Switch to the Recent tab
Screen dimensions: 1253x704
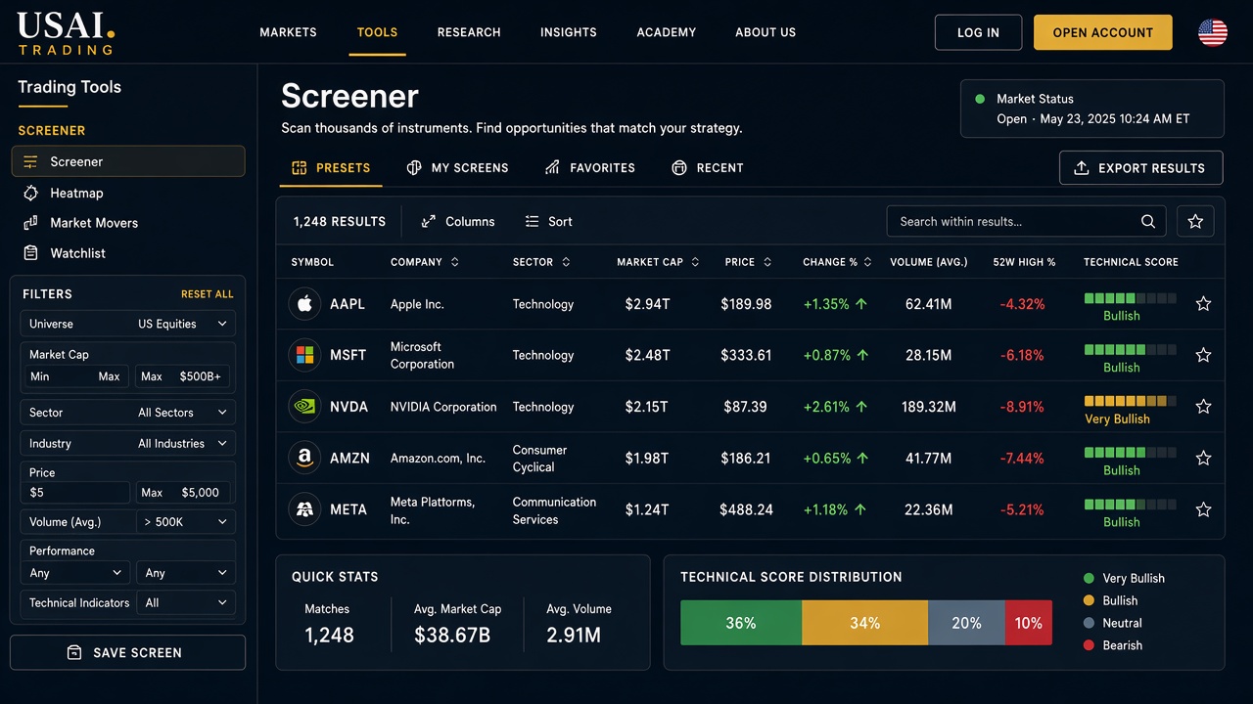[708, 168]
